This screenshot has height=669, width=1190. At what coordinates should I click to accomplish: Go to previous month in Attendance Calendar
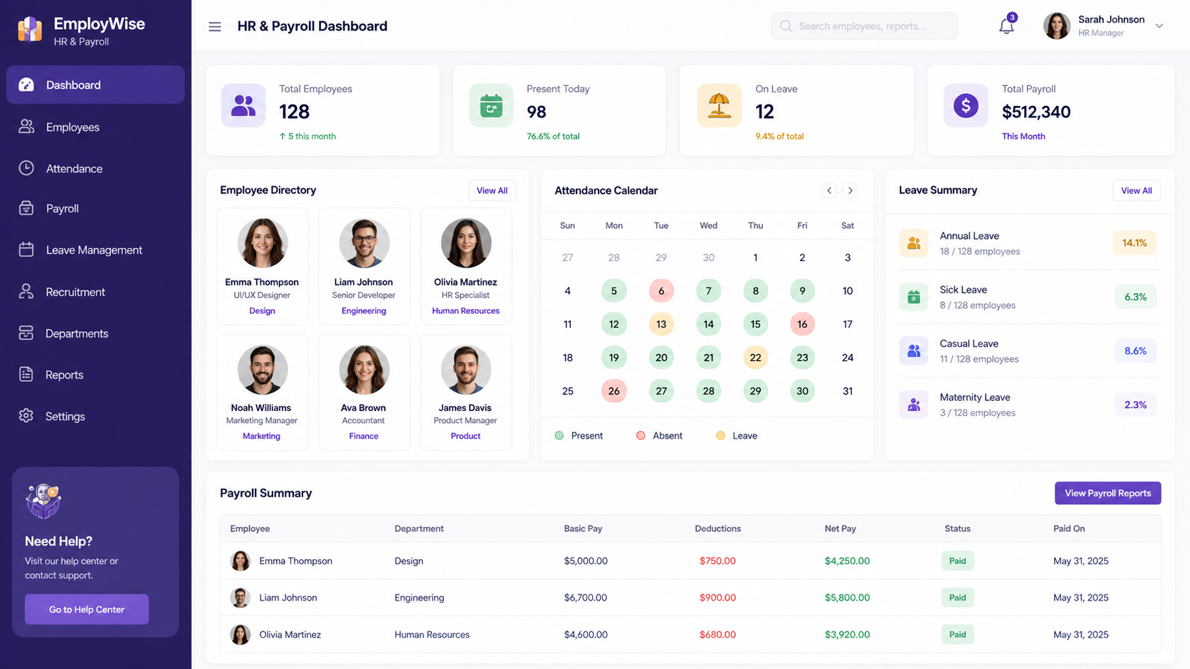pos(829,191)
